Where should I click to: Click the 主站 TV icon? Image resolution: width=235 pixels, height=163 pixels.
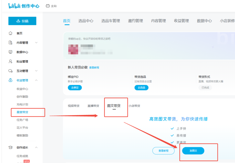[x=48, y=6]
